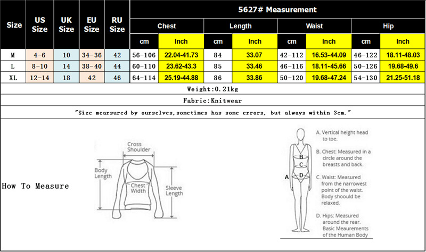Click the size error disclaimer note

point(212,113)
